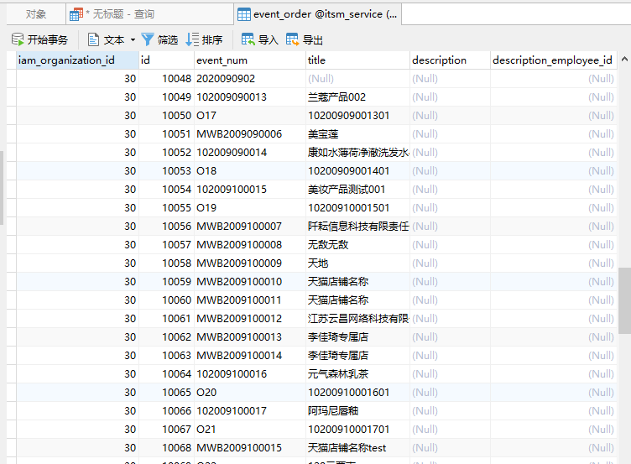Viewport: 631px width, 464px height.
Task: Switch to the Objects (对象) tab
Action: click(x=36, y=14)
